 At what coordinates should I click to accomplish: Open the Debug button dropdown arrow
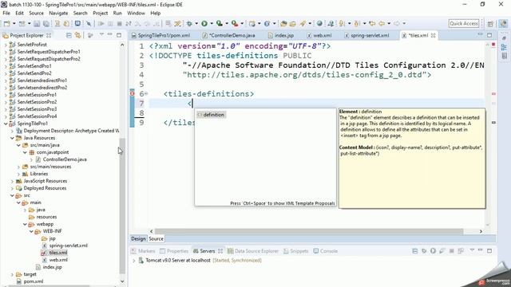click(196, 23)
